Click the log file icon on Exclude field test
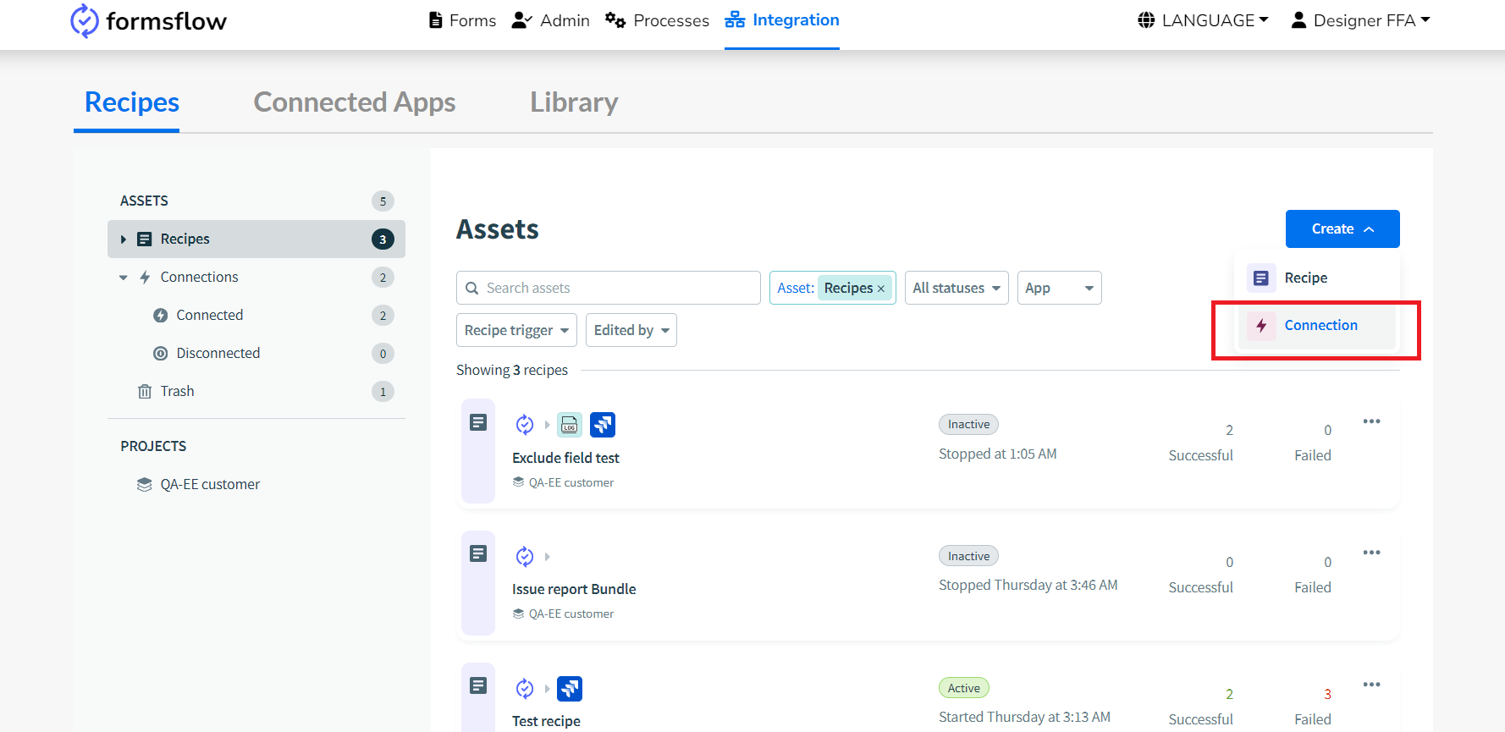 point(570,424)
